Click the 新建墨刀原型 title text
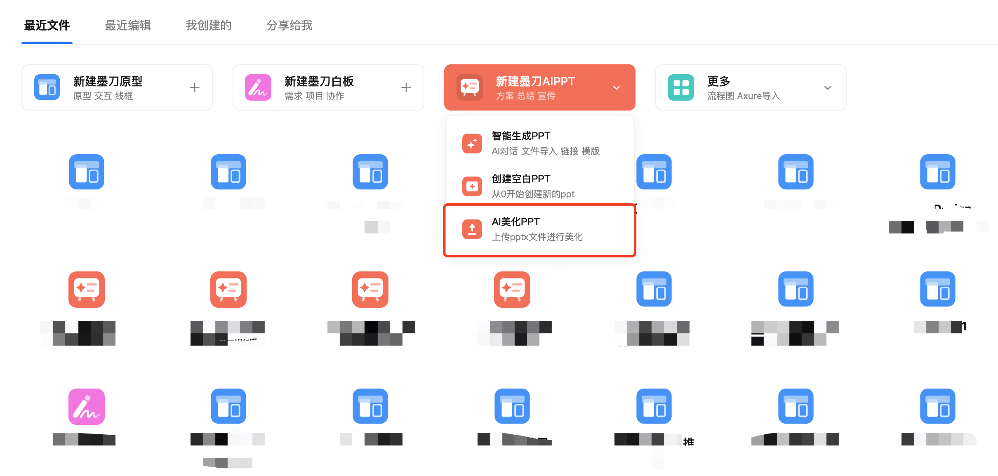998x476 pixels. point(108,81)
